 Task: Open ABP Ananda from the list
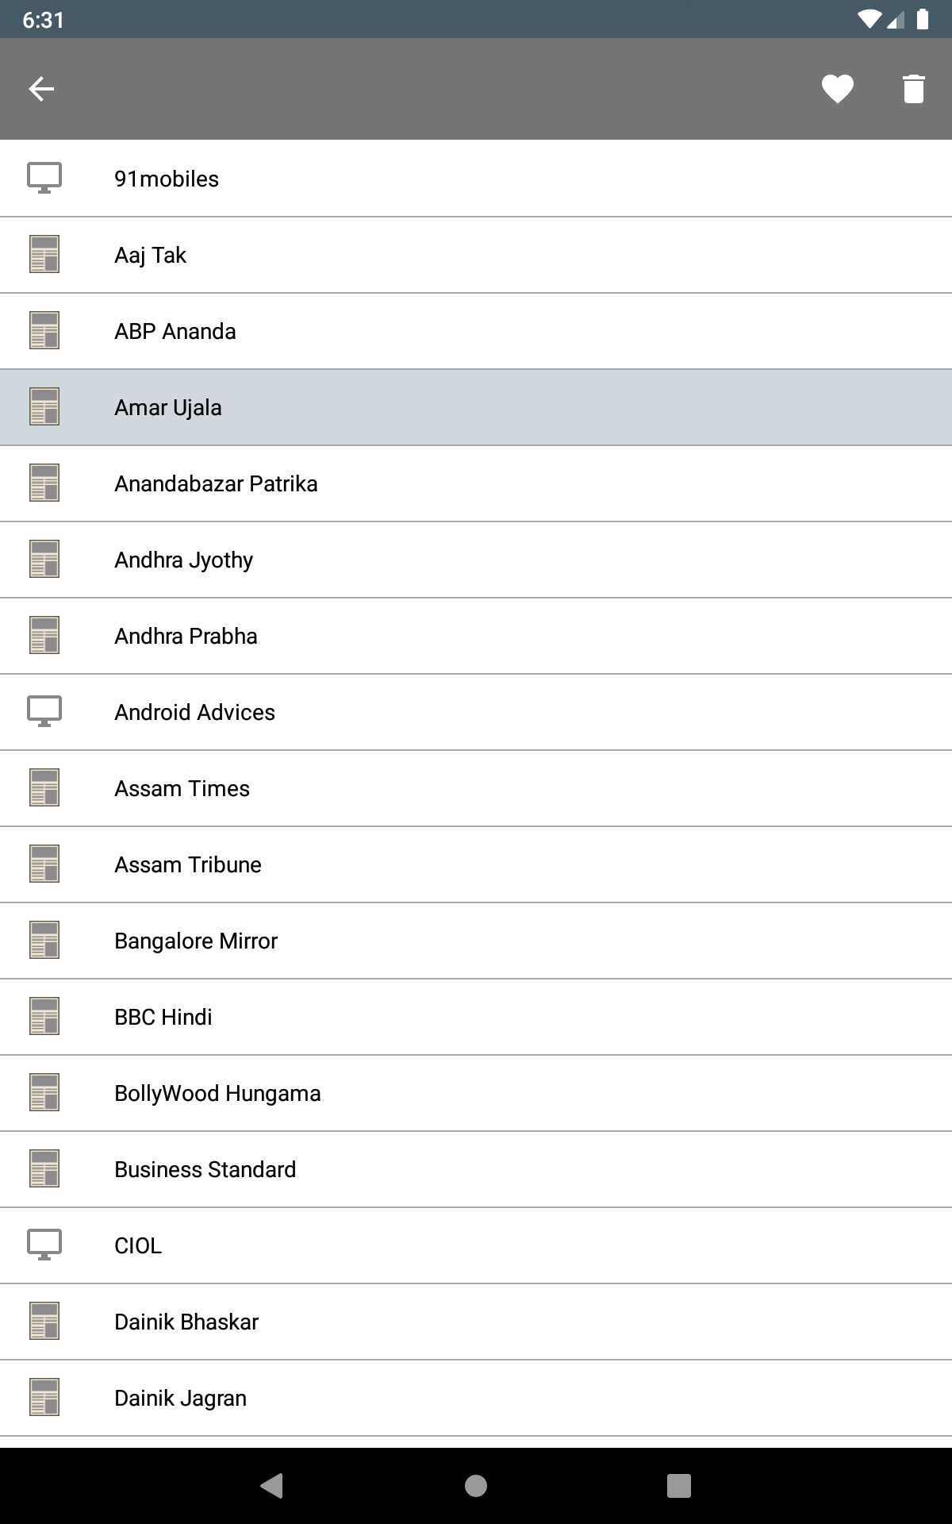[476, 331]
